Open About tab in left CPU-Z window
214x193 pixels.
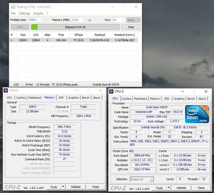(x=97, y=98)
